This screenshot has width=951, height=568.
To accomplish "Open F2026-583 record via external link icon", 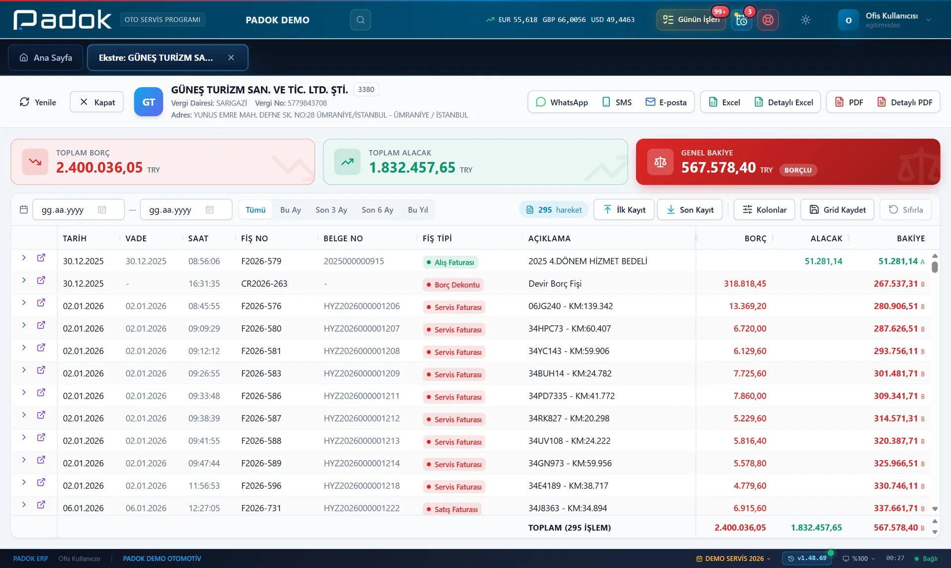I will (41, 370).
